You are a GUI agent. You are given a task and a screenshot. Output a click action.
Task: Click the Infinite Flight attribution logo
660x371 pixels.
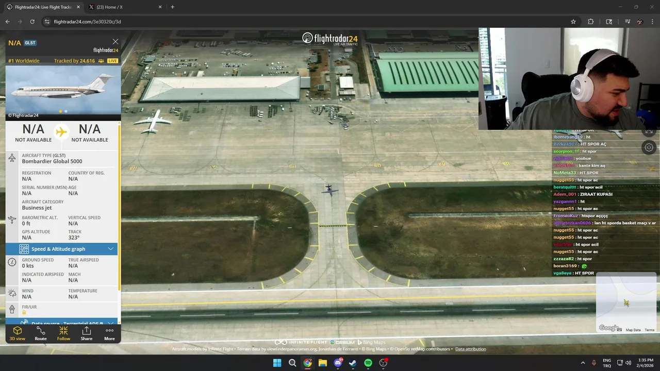301,342
